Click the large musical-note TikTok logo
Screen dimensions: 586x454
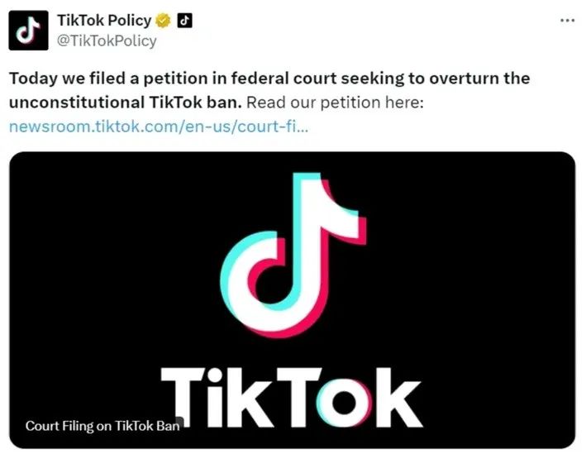[293, 255]
